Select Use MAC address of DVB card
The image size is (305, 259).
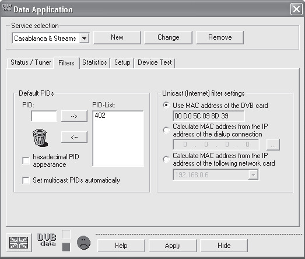(166, 105)
